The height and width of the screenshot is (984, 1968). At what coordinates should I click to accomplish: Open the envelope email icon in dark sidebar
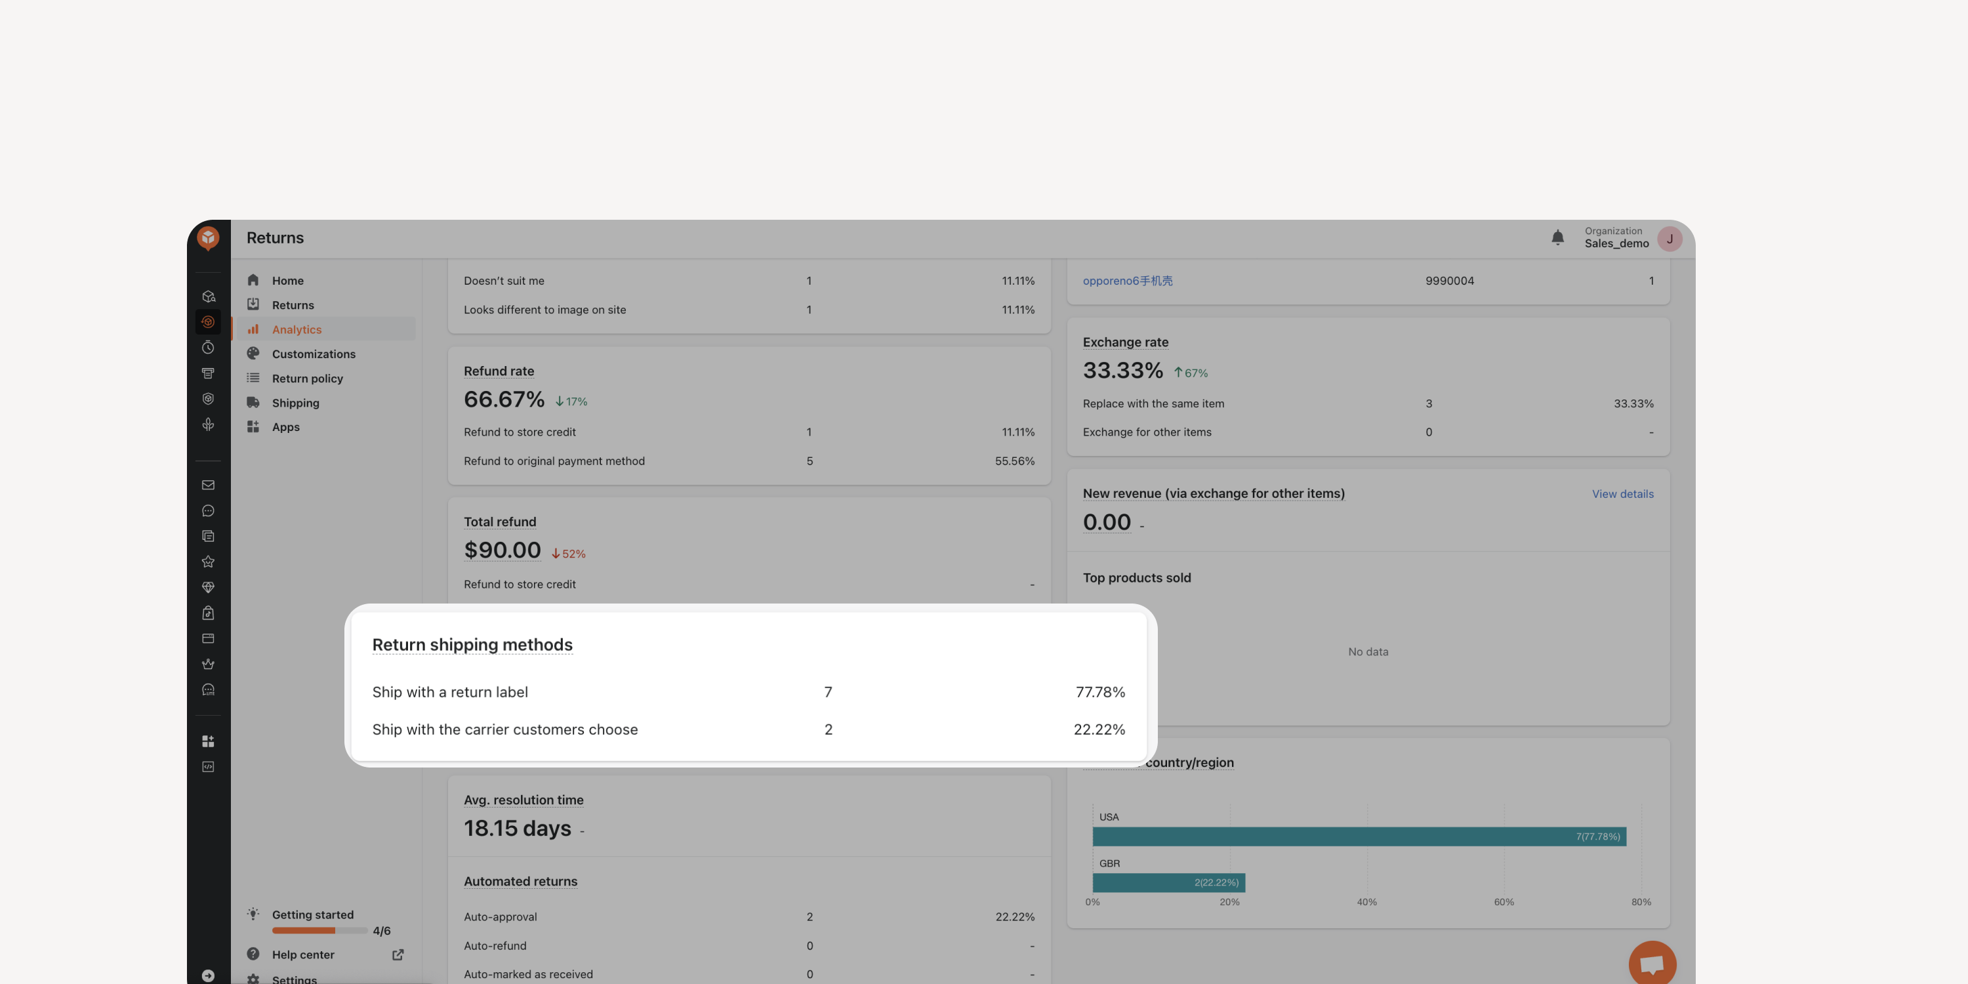coord(208,485)
